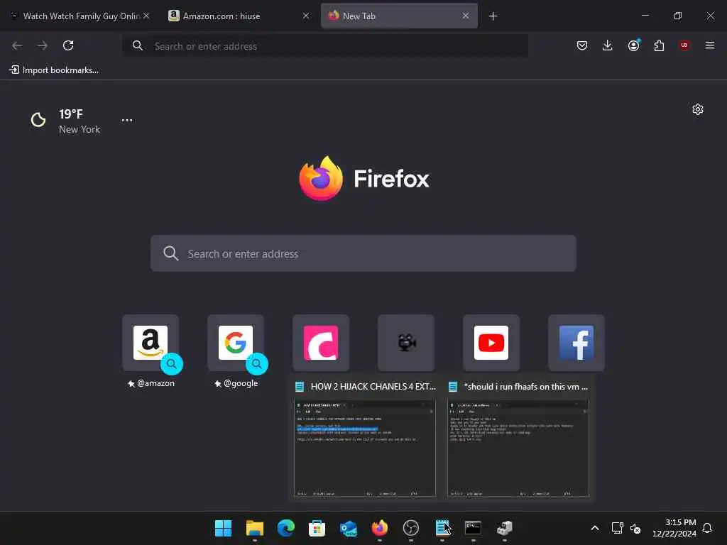This screenshot has width=727, height=545.
Task: Close the New Tab tab
Action: tap(466, 16)
